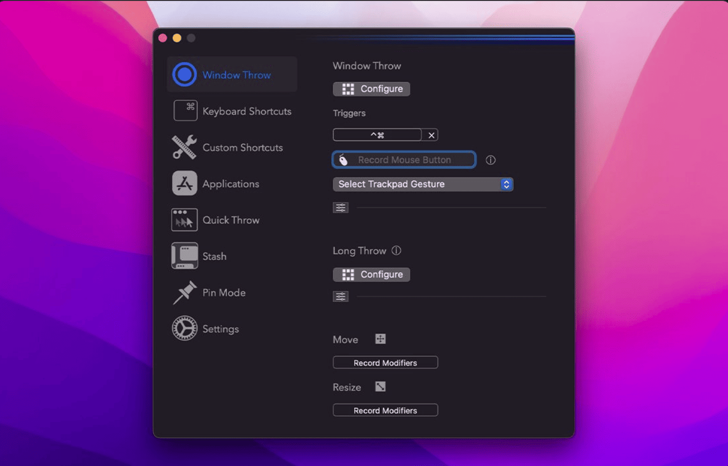The height and width of the screenshot is (466, 728).
Task: Open the options sliders icon under Long Throw
Action: pos(340,297)
